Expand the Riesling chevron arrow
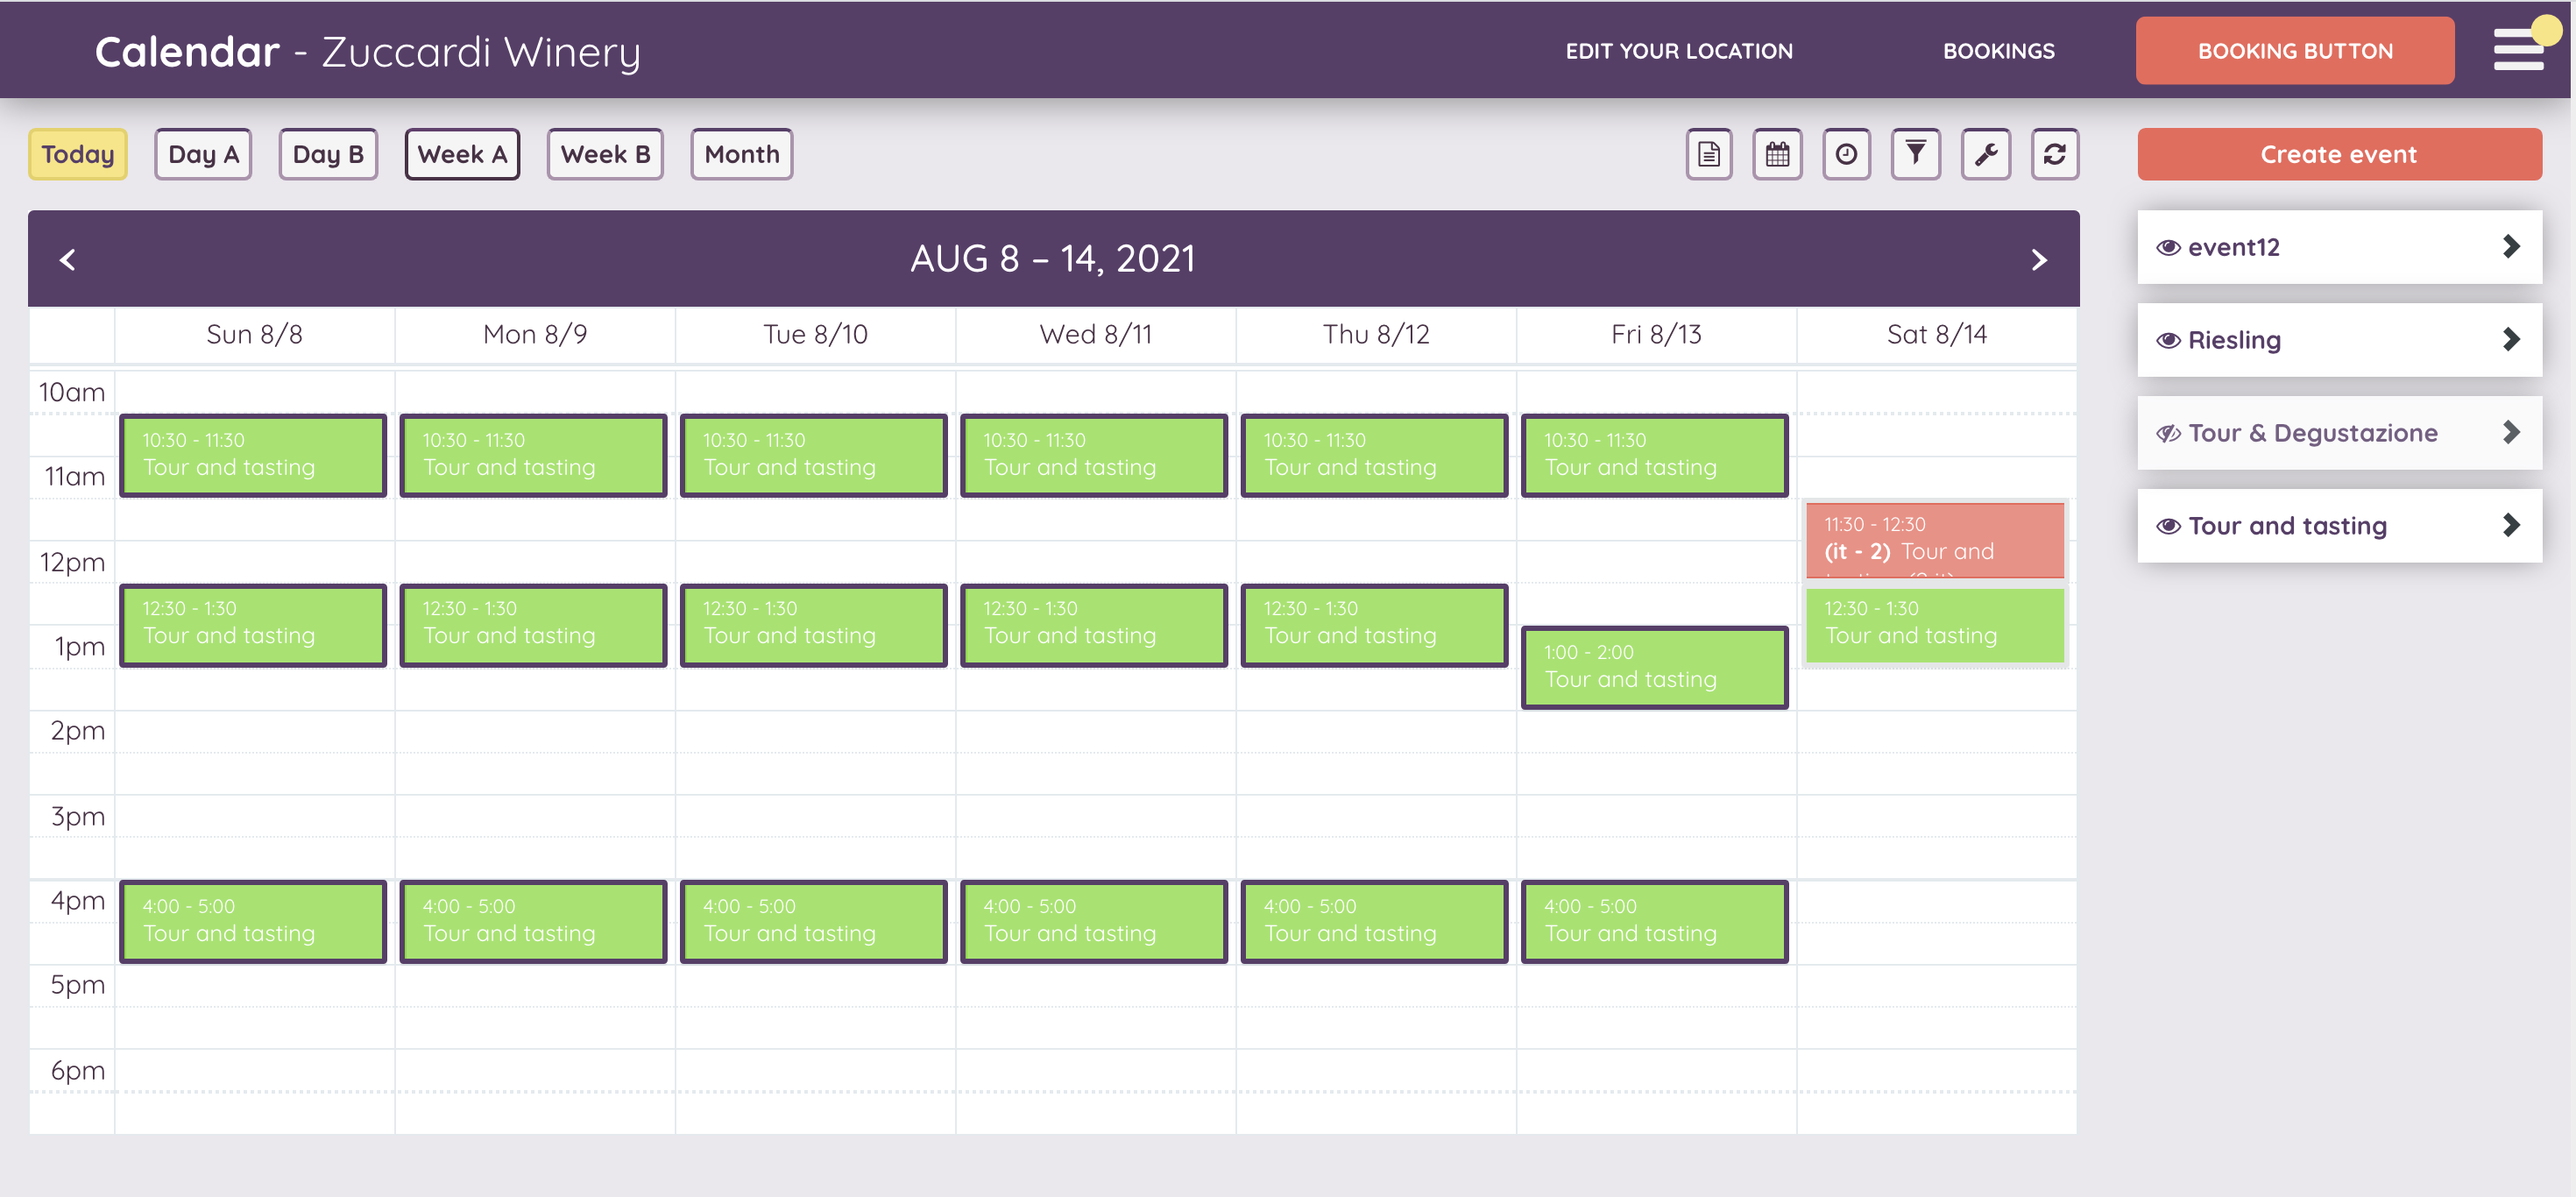Image resolution: width=2576 pixels, height=1197 pixels. [2510, 340]
